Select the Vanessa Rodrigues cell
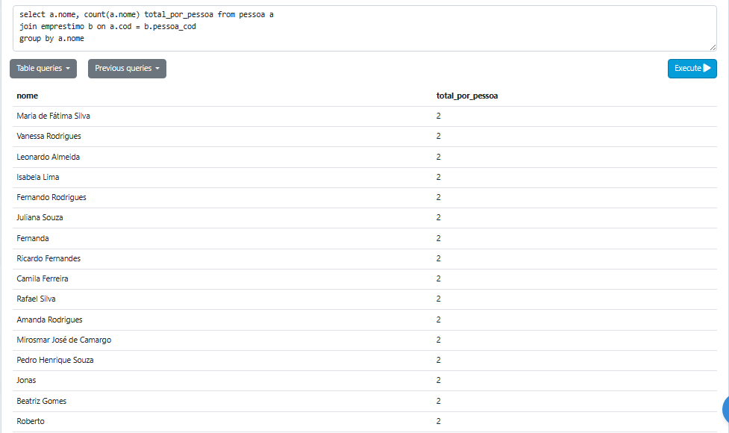 (49, 137)
